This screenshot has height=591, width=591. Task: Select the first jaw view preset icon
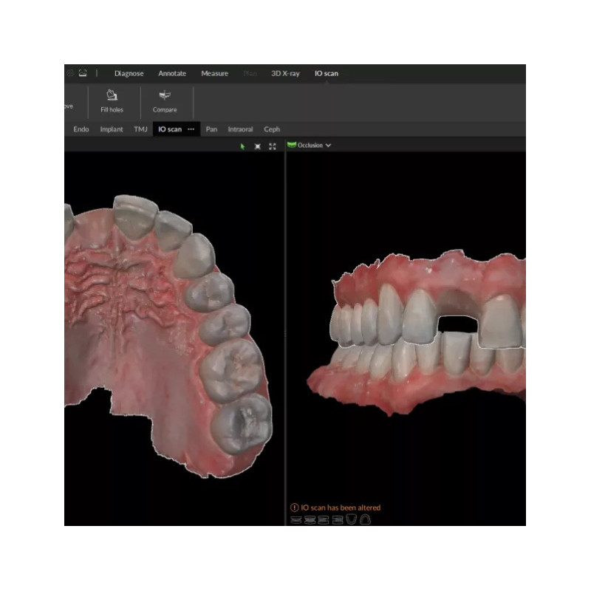295,519
